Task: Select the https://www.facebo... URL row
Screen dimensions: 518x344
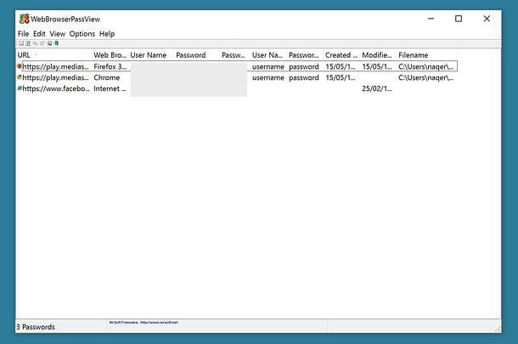Action: click(56, 88)
